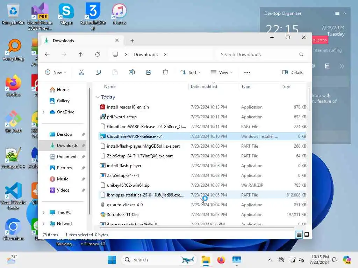Show hidden system tray icons
Screen dimensions: 358x268
[270, 260]
